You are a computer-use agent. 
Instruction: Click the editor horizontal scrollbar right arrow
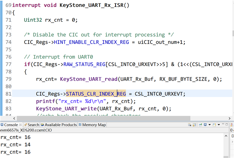tap(230, 118)
